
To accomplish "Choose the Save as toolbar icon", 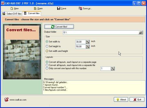I will [80, 9].
